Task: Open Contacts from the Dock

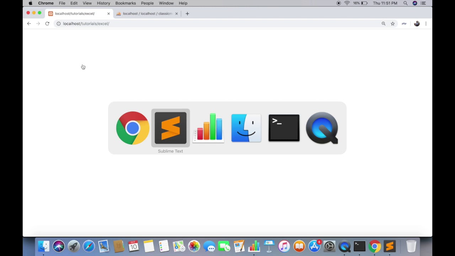Action: pyautogui.click(x=119, y=246)
